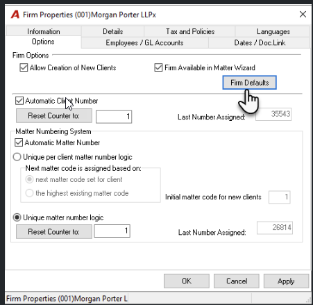313x305 pixels.
Task: Open Employees / GL Accounts tab
Action: (144, 42)
